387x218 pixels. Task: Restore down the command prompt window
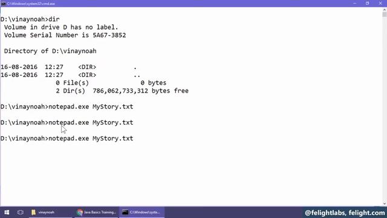click(367, 4)
